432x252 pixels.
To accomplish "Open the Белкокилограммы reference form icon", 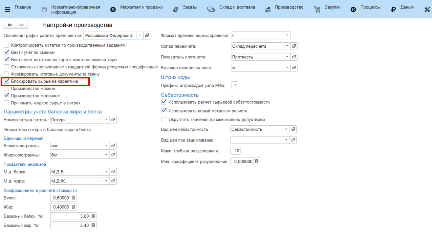I will [113, 145].
